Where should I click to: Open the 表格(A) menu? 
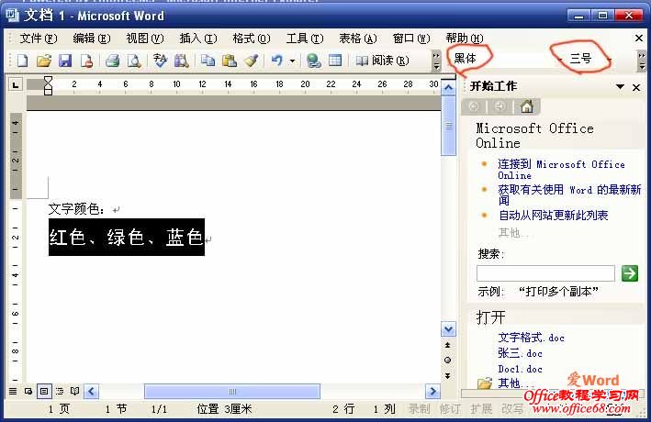[358, 39]
